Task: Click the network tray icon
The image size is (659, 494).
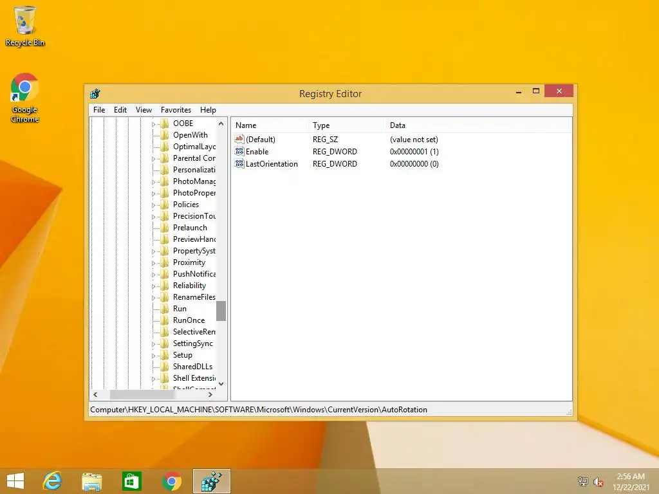Action: pyautogui.click(x=582, y=481)
